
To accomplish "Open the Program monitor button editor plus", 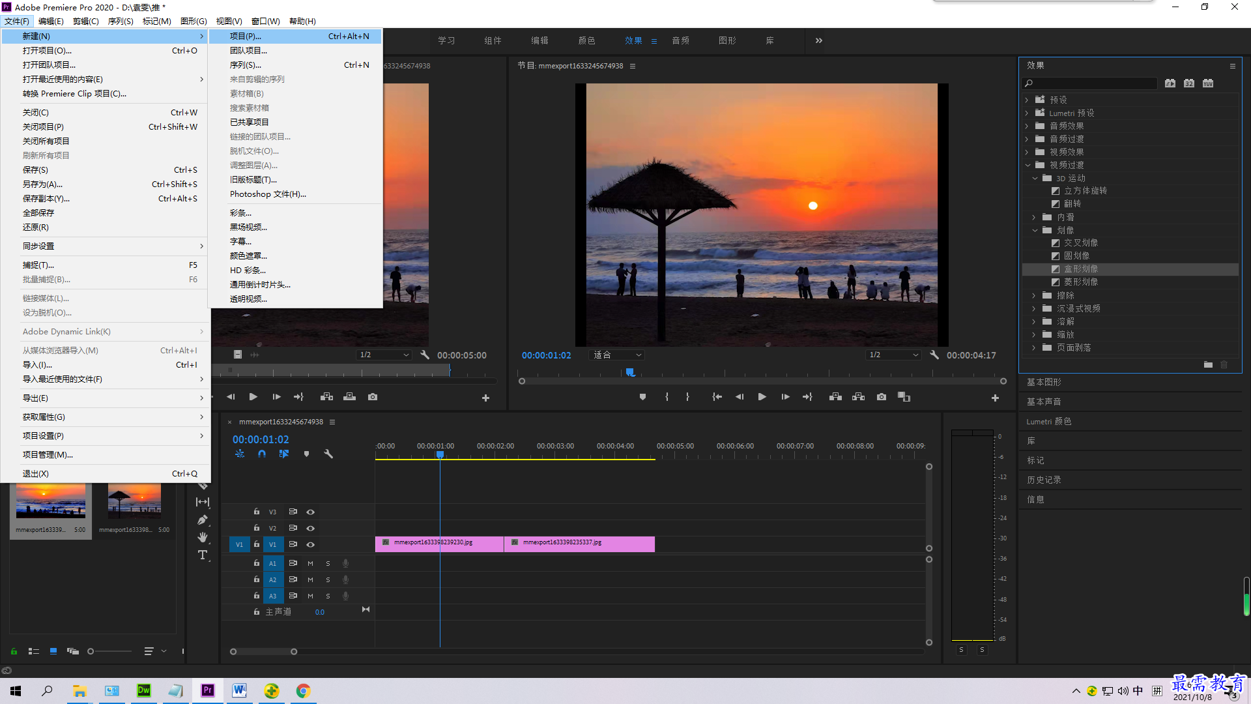I will [x=995, y=398].
